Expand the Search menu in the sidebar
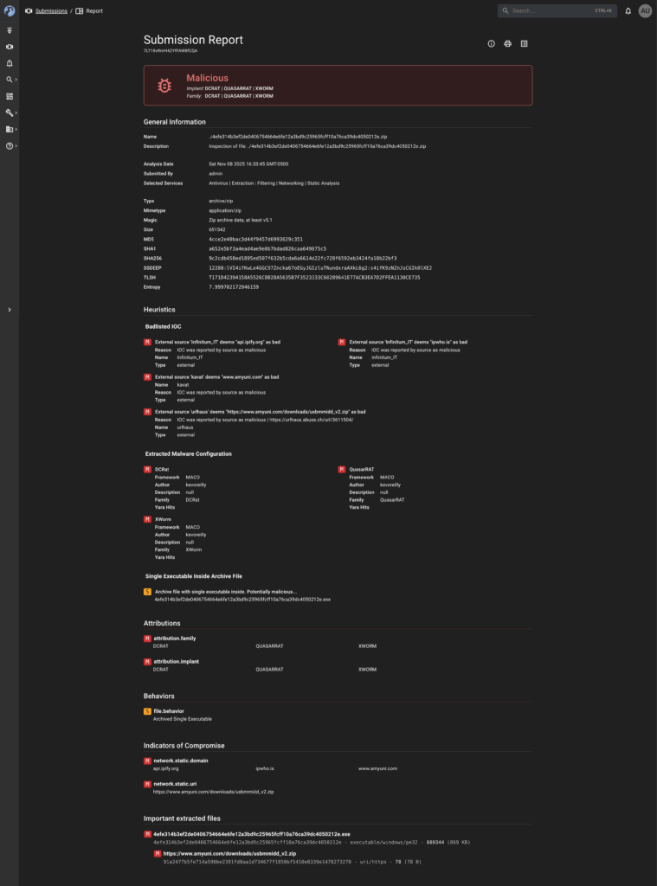The width and height of the screenshot is (657, 886). pyautogui.click(x=10, y=80)
